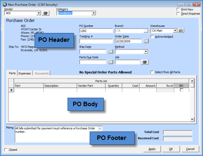203x156 pixels.
Task: Open the Parts Due Date calendar picker
Action: point(111,62)
